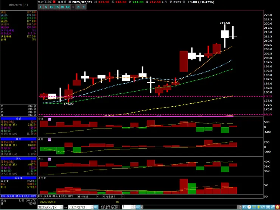
Task: Switch chart to 10-minute timeframe
Action: click(51, 7)
